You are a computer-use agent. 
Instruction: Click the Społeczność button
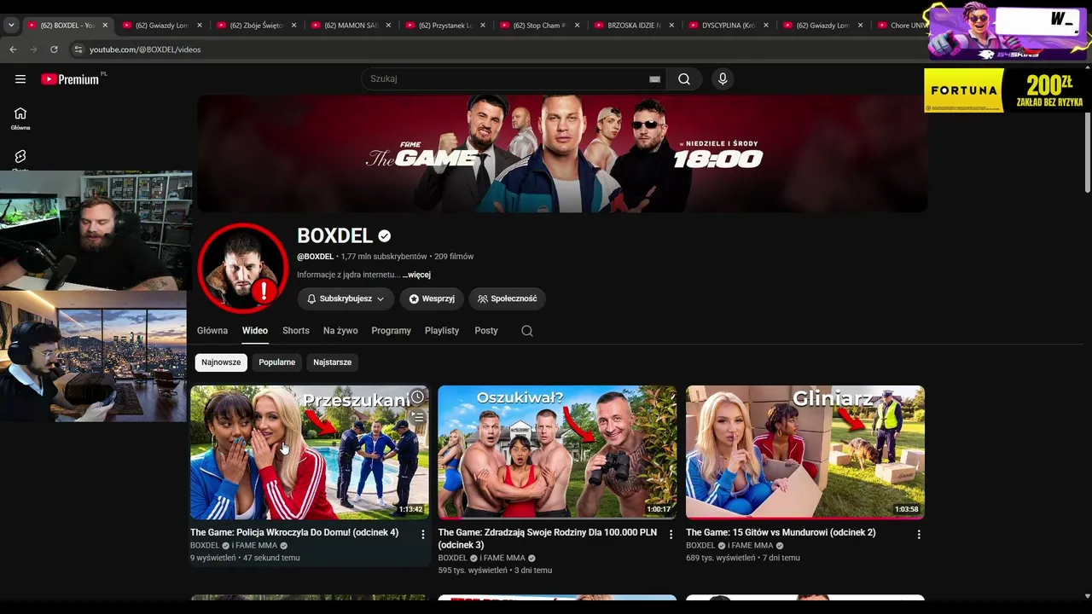pyautogui.click(x=508, y=299)
